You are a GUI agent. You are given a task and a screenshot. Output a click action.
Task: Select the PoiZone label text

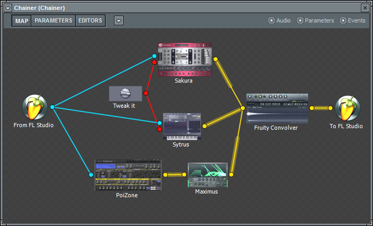pos(127,195)
